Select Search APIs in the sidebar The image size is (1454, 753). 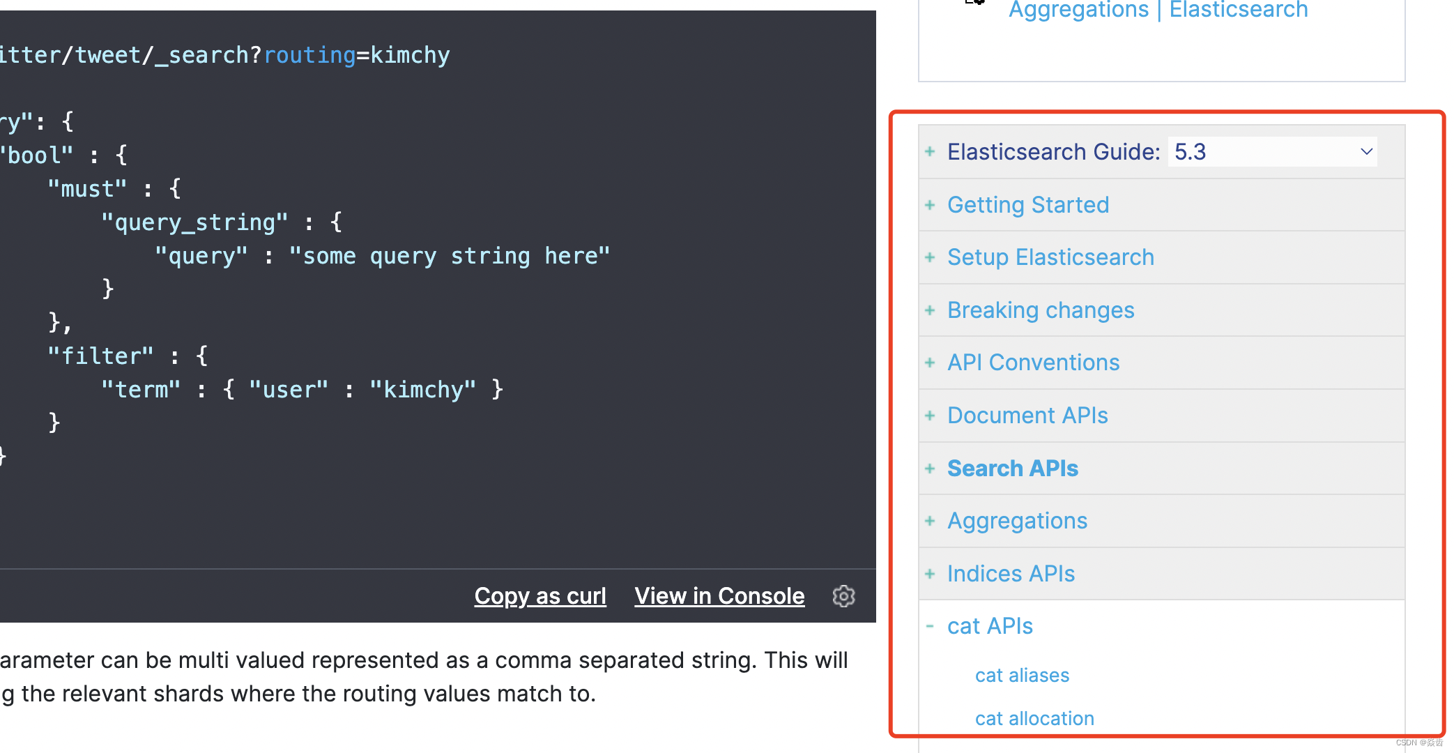[x=1012, y=468]
